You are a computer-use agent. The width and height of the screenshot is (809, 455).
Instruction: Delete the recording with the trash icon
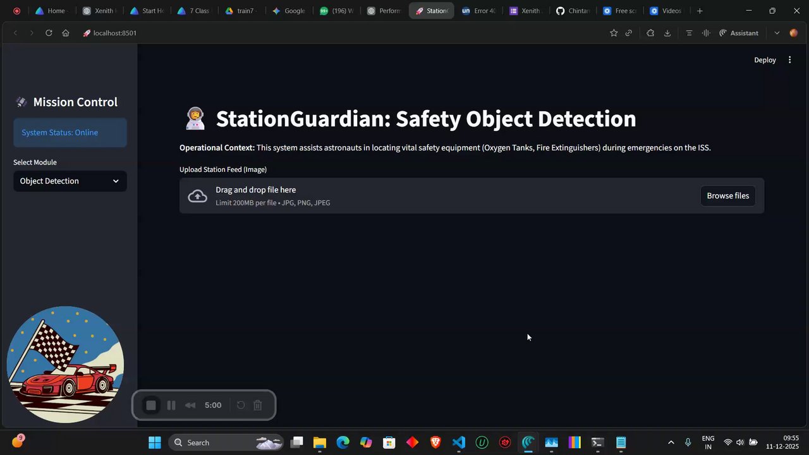[x=258, y=405]
